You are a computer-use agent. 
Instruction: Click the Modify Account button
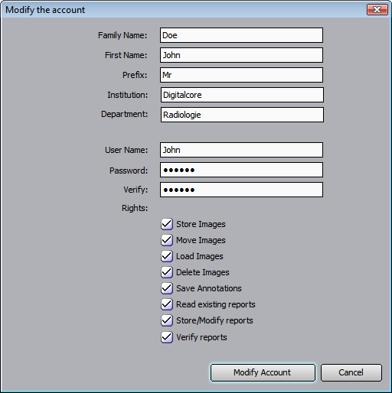click(263, 372)
